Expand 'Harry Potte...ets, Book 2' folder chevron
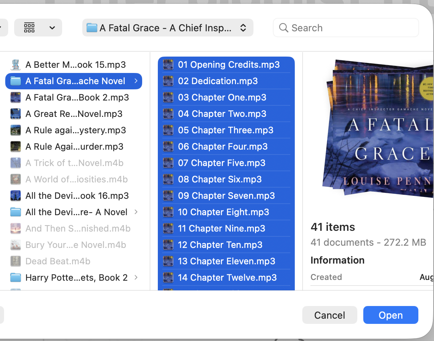The width and height of the screenshot is (434, 341). (x=136, y=277)
